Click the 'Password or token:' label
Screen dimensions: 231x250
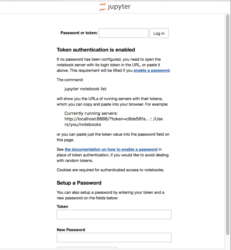(x=79, y=33)
